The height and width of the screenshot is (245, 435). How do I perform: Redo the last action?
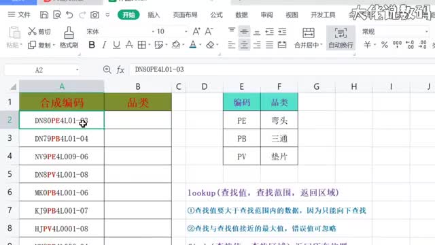coord(82,15)
